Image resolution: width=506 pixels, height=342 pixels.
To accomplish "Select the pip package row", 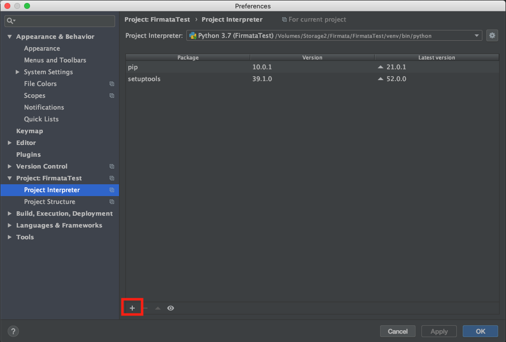I will point(312,67).
